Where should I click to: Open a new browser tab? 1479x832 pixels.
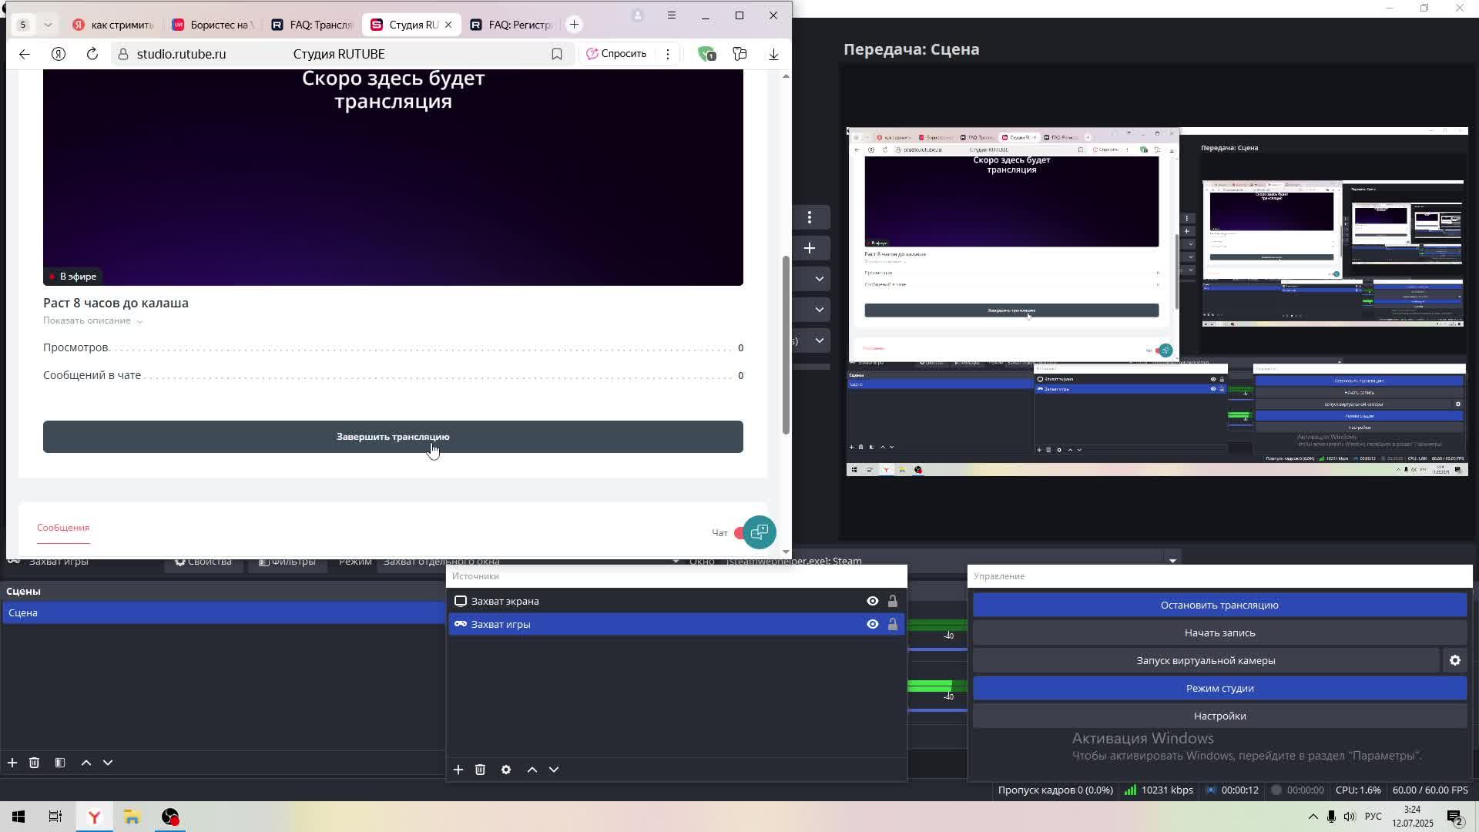(574, 25)
